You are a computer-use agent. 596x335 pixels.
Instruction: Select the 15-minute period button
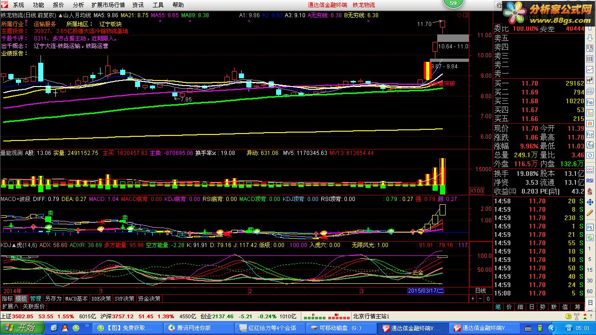pyautogui.click(x=590, y=270)
